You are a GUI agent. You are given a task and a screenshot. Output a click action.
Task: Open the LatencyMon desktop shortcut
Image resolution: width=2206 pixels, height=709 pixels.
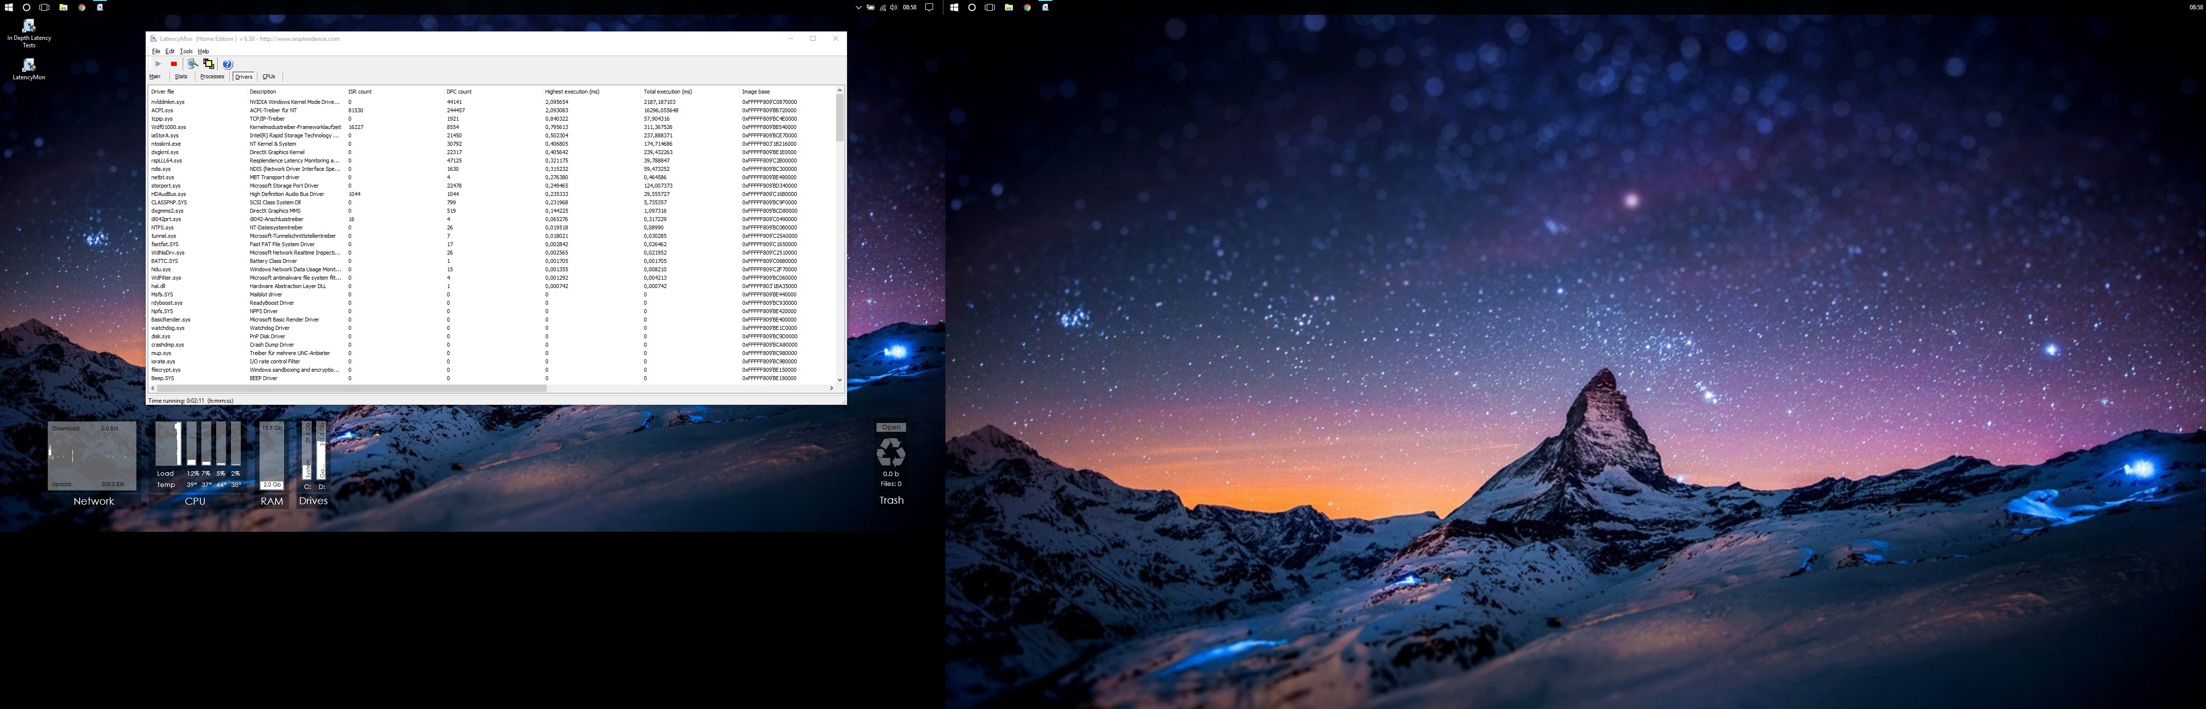tap(29, 69)
